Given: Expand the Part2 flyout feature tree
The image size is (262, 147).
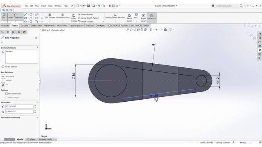Looking at the screenshot, I should (40, 30).
